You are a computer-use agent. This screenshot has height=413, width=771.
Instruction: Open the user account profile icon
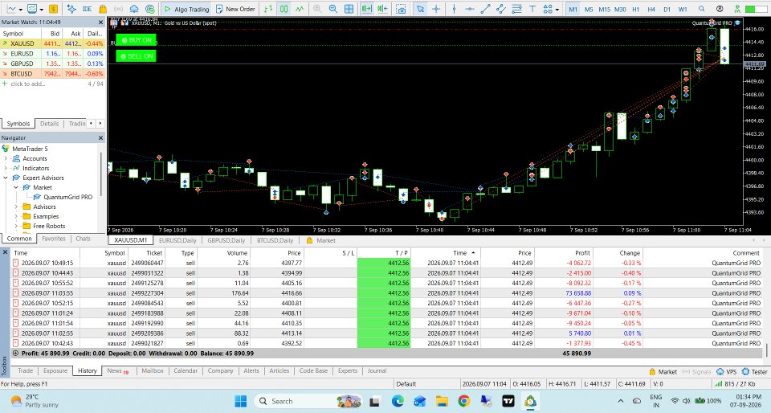pos(720,9)
